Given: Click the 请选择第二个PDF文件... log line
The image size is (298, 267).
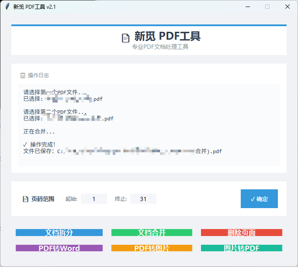Looking at the screenshot, I should (x=55, y=112).
